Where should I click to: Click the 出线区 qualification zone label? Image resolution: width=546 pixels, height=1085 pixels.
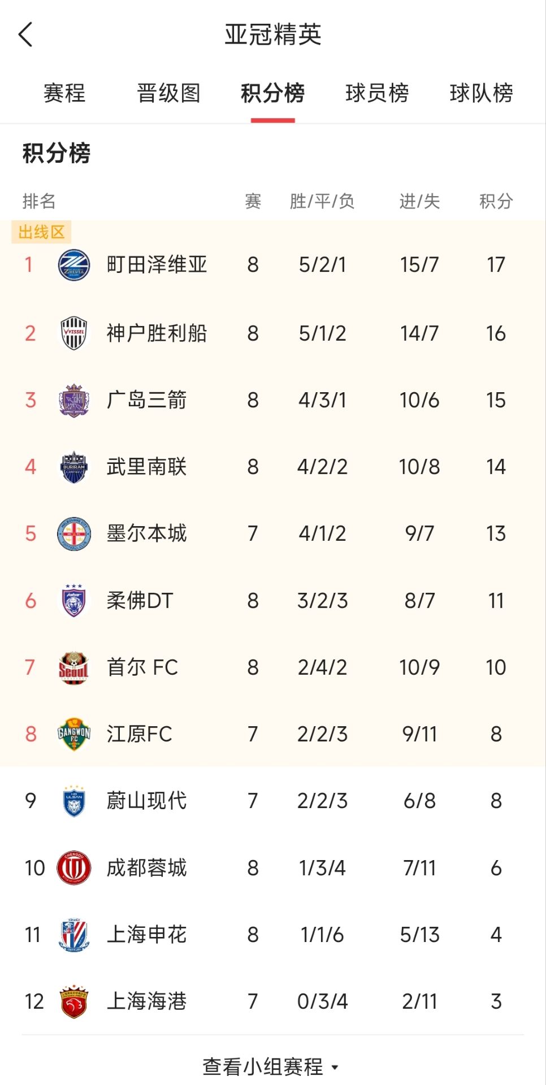tap(41, 232)
